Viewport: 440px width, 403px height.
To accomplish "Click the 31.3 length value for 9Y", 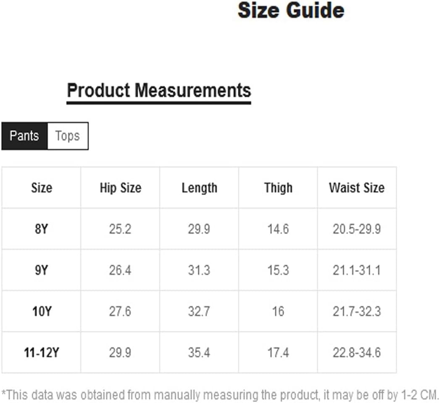I will coord(199,270).
